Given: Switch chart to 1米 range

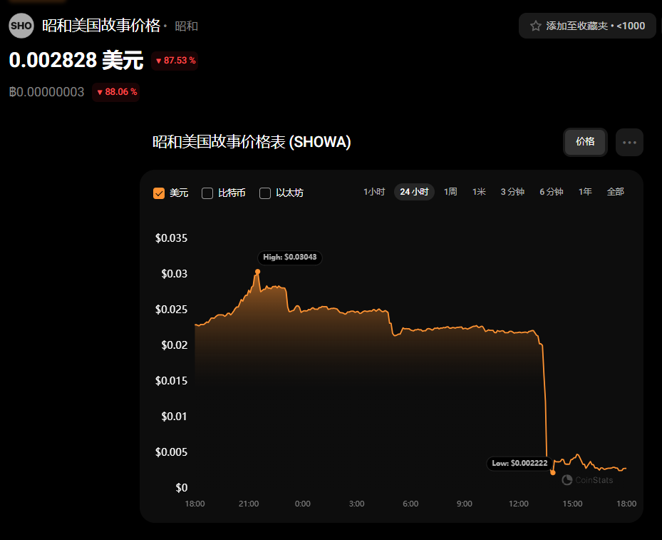Looking at the screenshot, I should (x=479, y=192).
